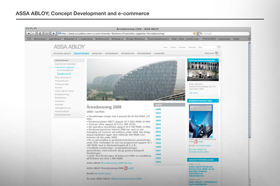The height and width of the screenshot is (186, 280).
Task: Open the Årsredovisning 2008 report cover image
Action: point(201,121)
